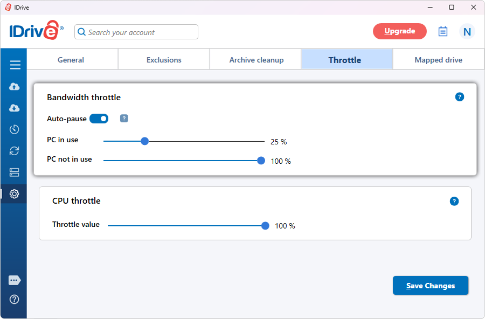Show Bandwidth throttle help tooltip
Screen dimensions: 485x319
coord(459,97)
